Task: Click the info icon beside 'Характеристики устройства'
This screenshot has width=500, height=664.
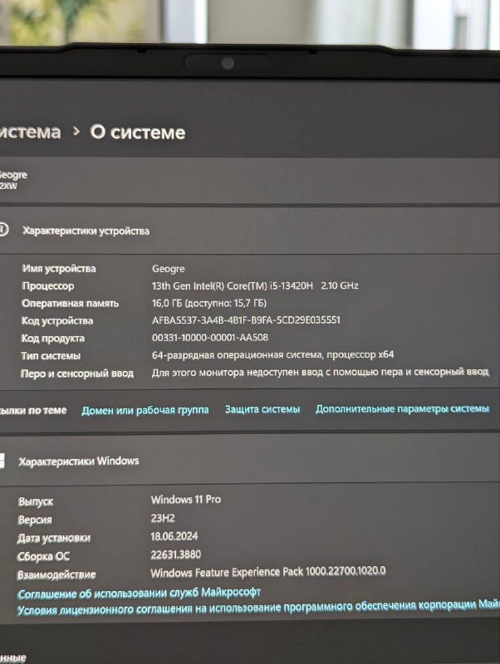Action: (x=3, y=230)
